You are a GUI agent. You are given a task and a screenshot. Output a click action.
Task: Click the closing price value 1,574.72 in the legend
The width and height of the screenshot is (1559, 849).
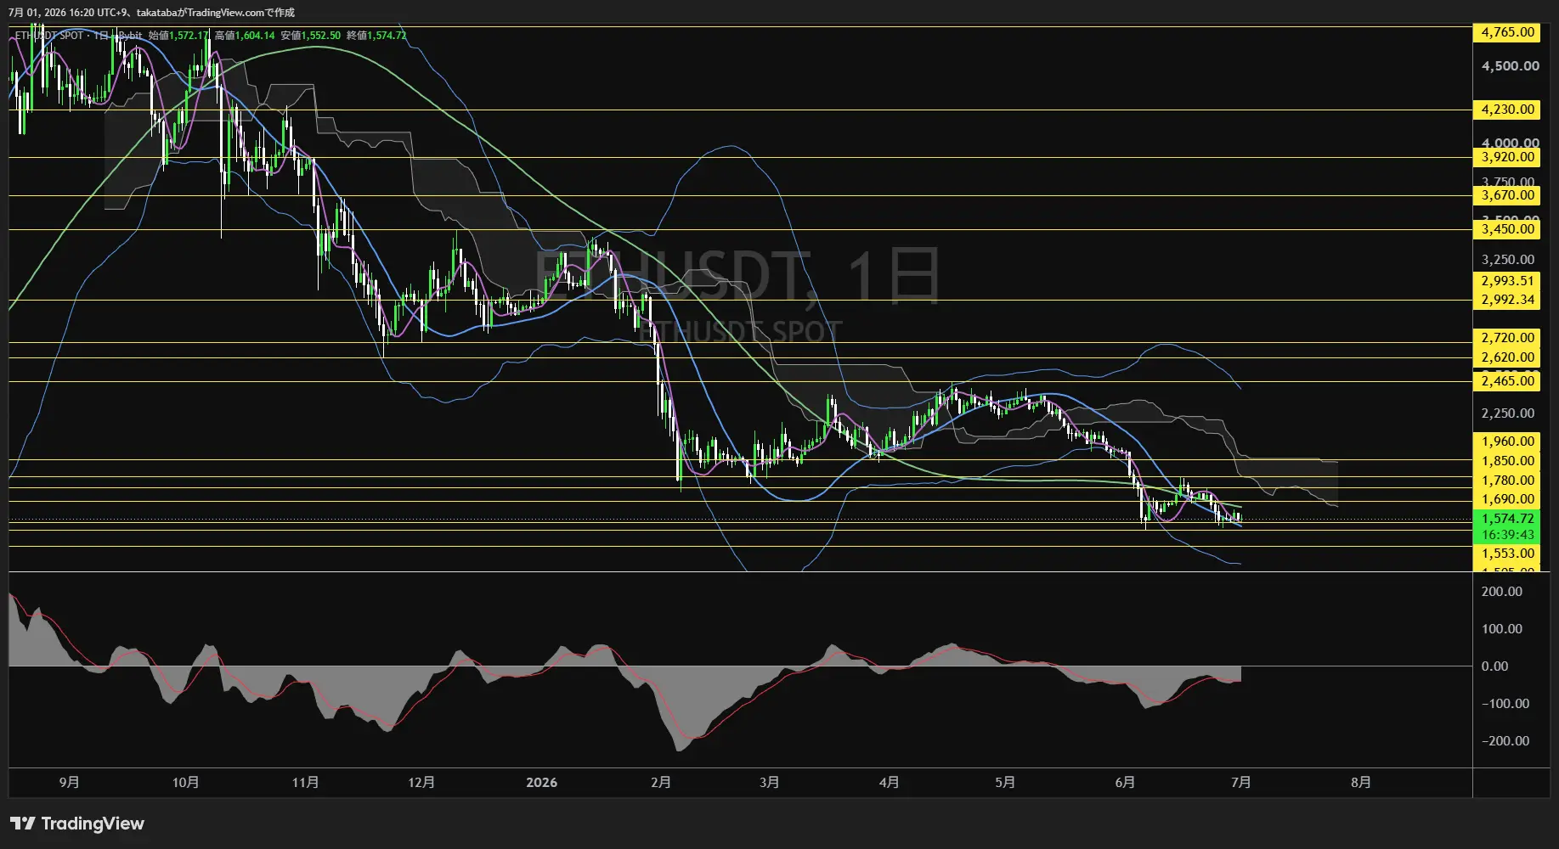[387, 36]
